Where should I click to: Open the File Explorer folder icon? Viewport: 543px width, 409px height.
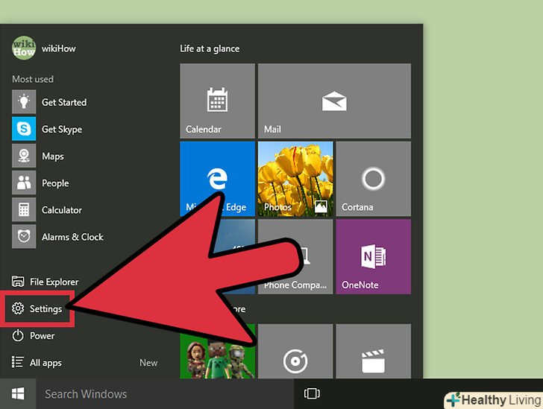[x=18, y=282]
